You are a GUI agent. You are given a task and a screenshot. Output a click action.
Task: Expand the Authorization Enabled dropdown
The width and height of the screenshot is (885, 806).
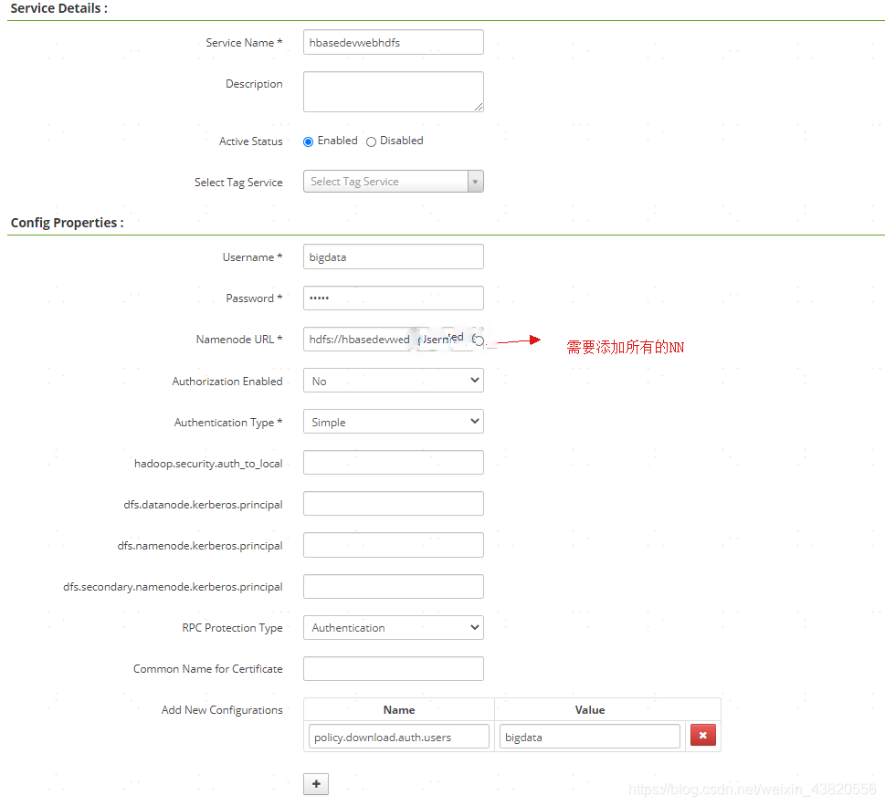pos(393,380)
